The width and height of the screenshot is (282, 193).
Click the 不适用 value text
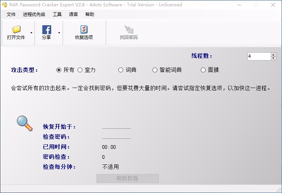point(111,167)
